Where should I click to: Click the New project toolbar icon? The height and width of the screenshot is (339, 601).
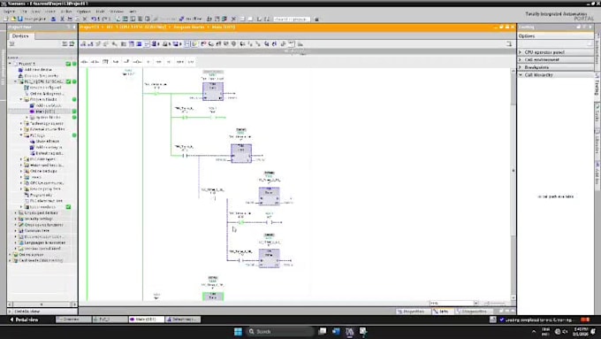[x=6, y=19]
